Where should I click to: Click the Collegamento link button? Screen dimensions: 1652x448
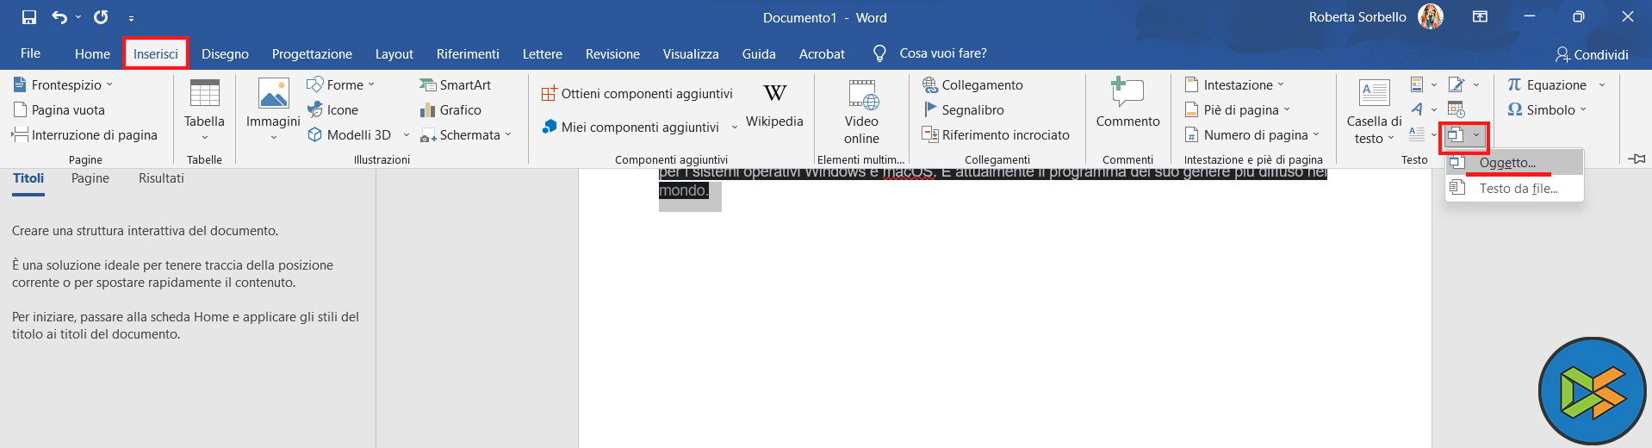972,84
